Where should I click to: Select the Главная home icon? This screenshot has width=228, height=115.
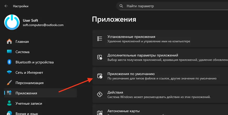coord(9,42)
